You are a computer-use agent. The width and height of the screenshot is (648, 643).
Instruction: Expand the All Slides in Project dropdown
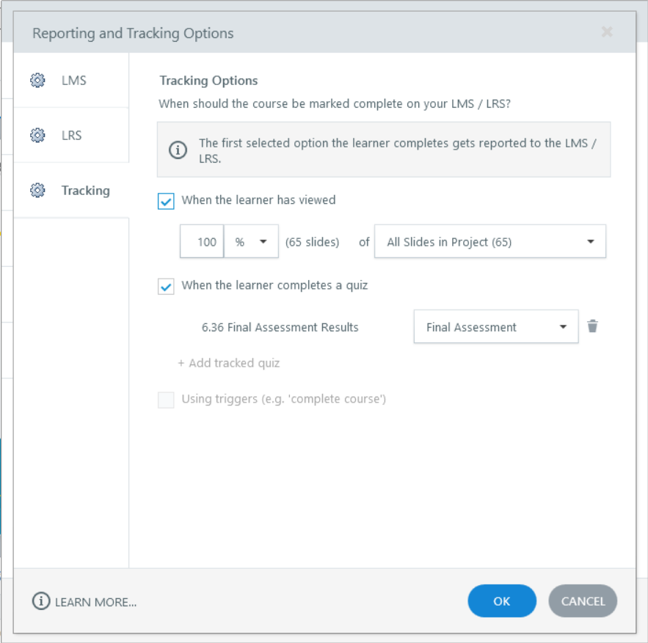490,242
